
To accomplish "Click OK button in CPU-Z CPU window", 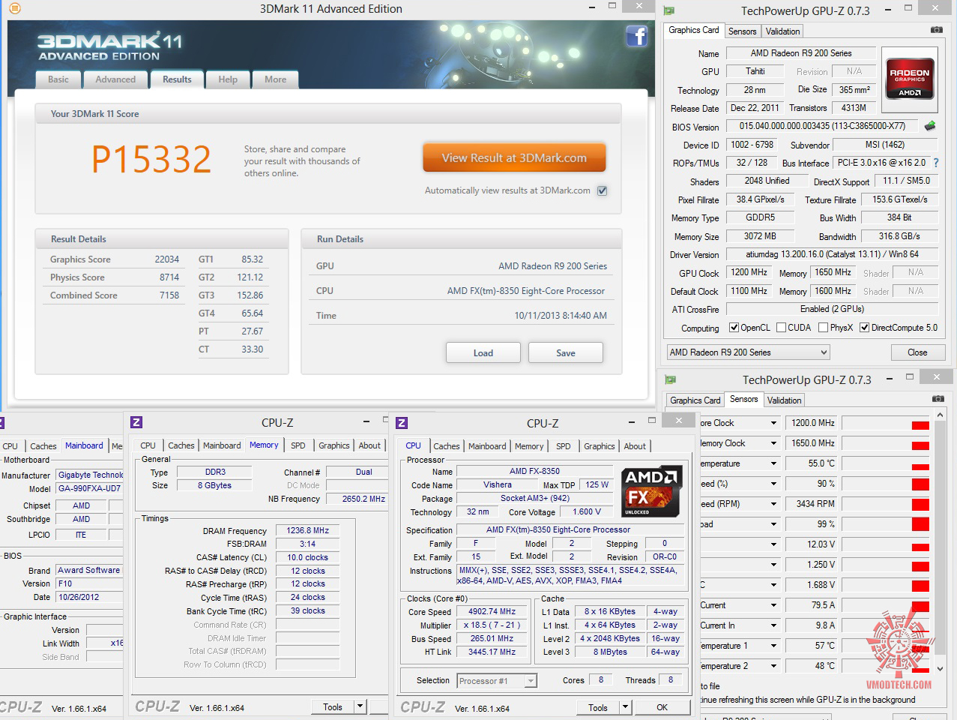I will (x=662, y=707).
